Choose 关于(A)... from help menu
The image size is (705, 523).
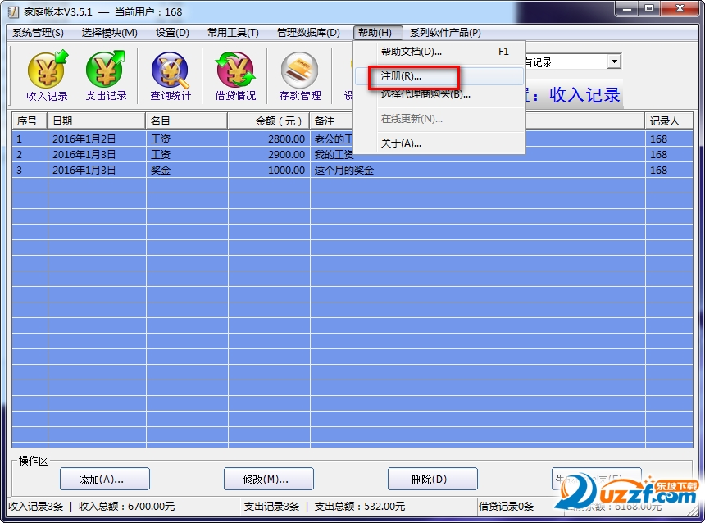(x=439, y=143)
